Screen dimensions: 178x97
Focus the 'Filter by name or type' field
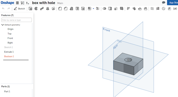[16, 20]
